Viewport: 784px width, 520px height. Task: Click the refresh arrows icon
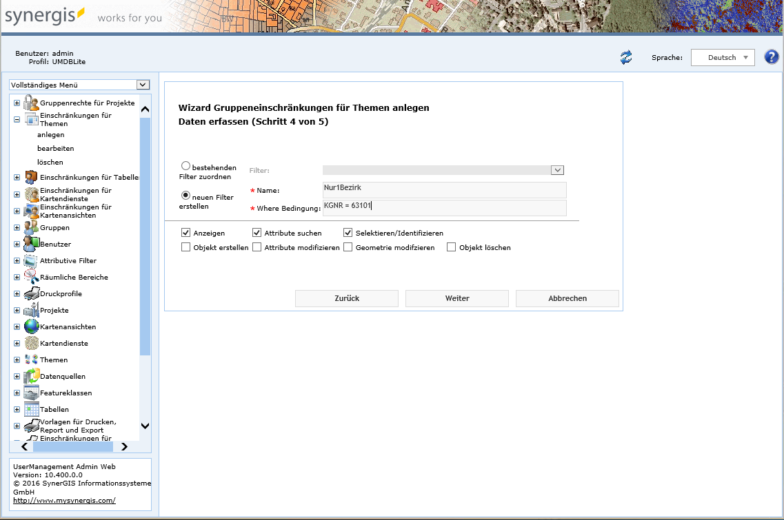pos(625,57)
